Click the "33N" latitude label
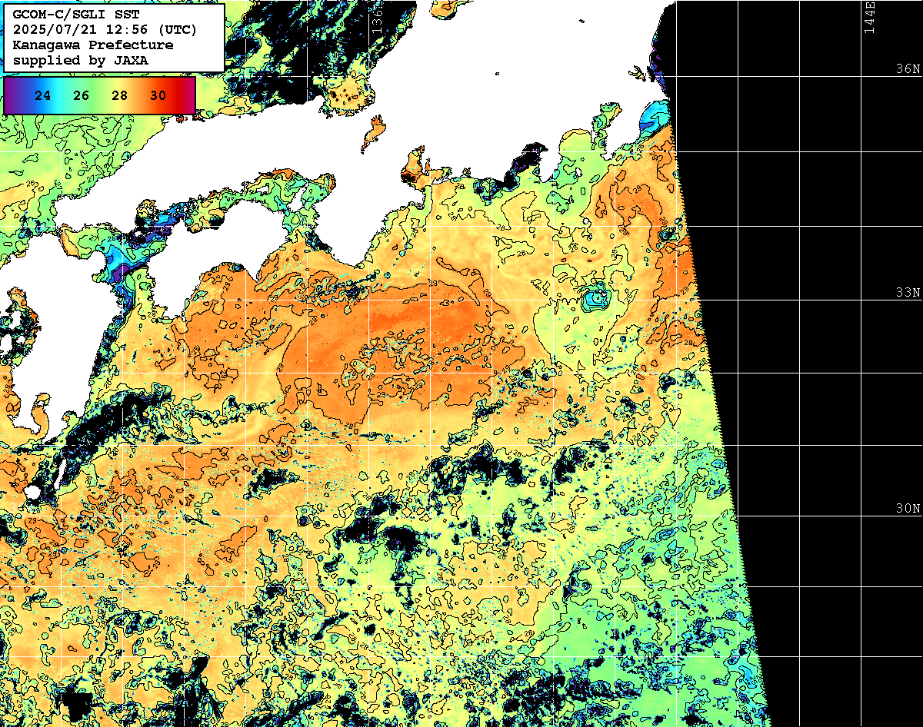Screen dimensions: 923x727 [908, 293]
